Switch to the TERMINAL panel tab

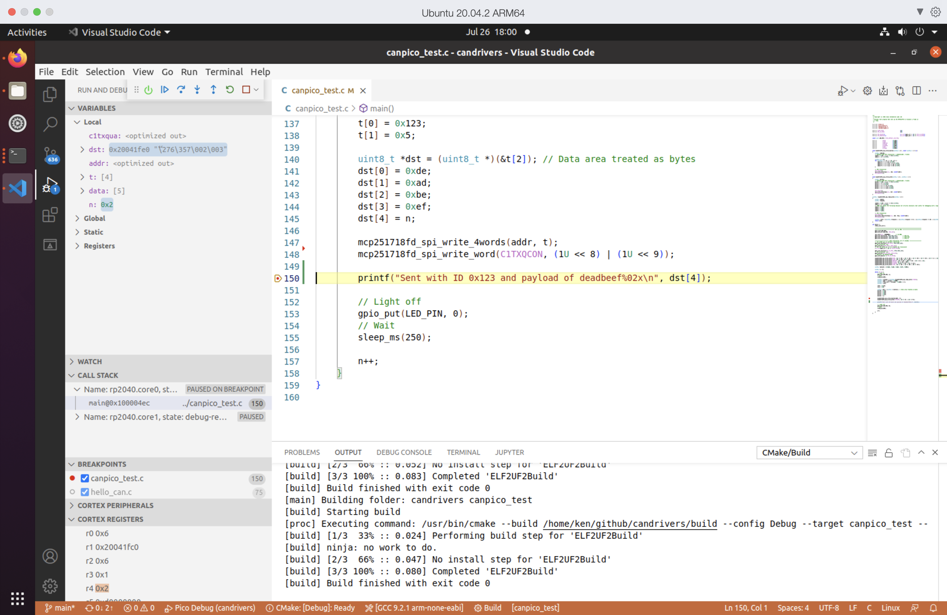pos(463,452)
